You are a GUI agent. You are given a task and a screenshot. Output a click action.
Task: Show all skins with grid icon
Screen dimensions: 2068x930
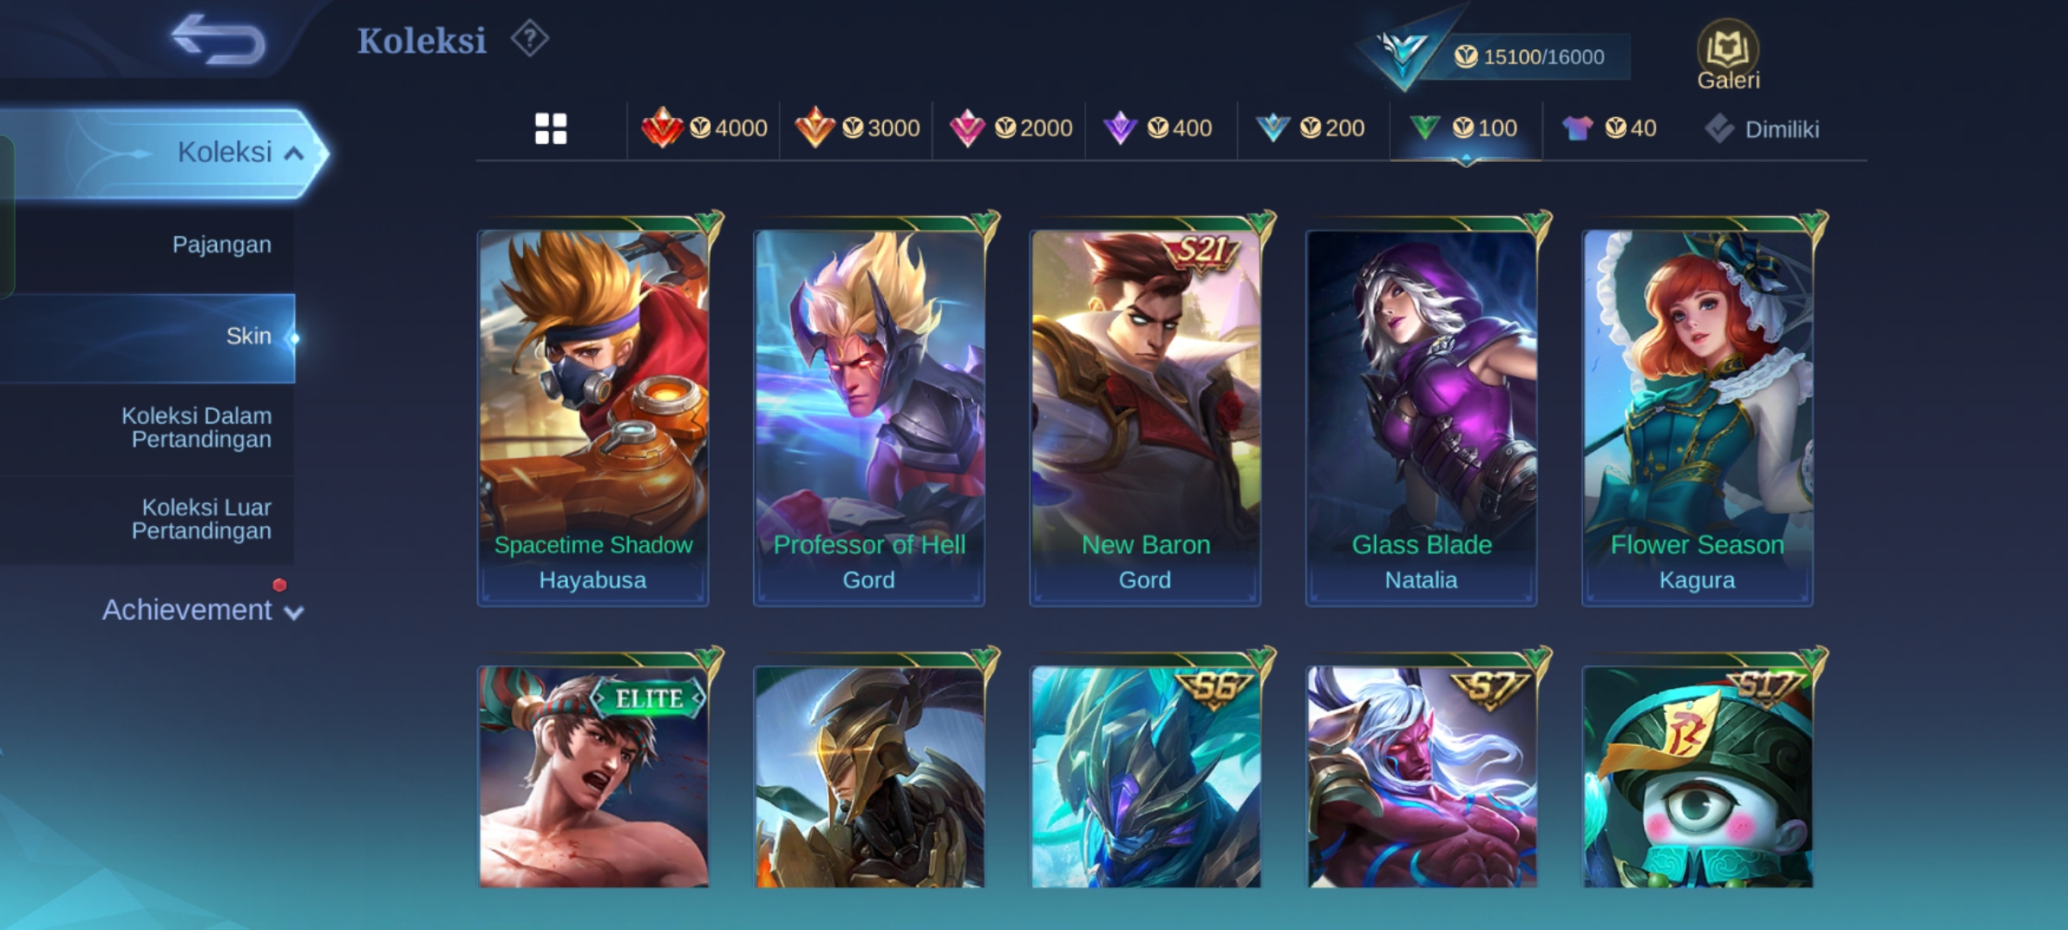[551, 129]
